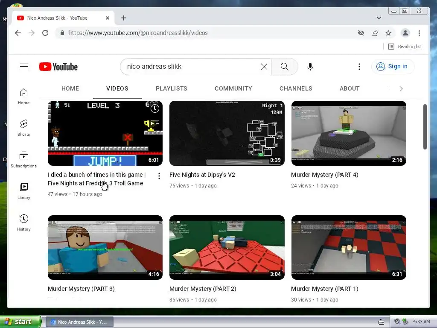The width and height of the screenshot is (437, 328).
Task: Clear the search box with the X icon
Action: [264, 66]
